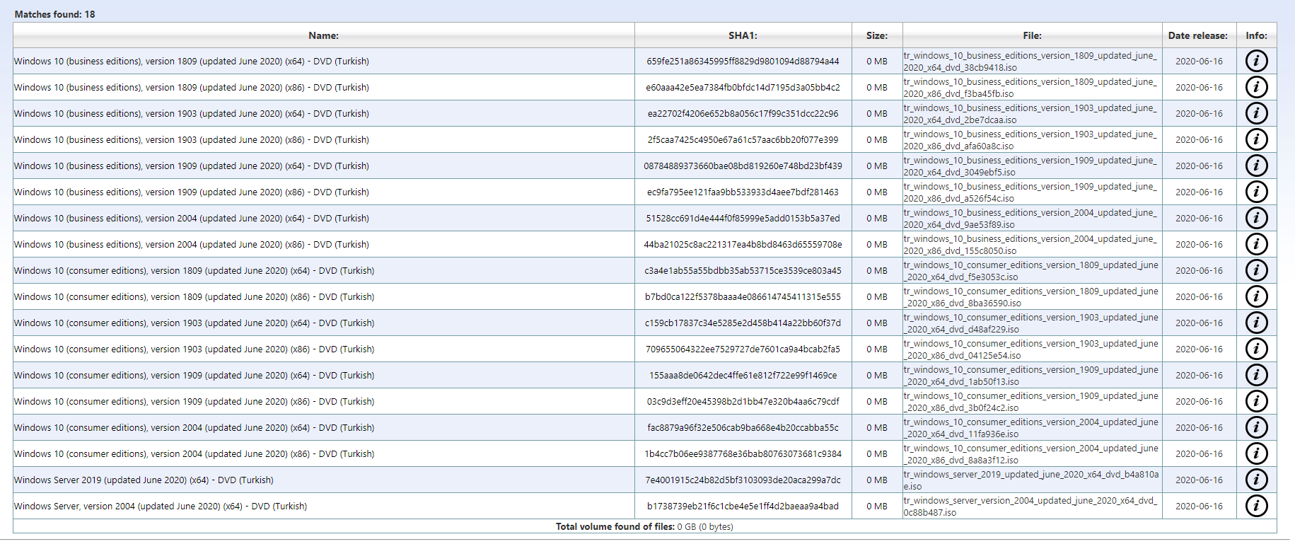Open info icon for consumer 2004 x64 row
Screen dimensions: 1295x544
coord(1256,427)
